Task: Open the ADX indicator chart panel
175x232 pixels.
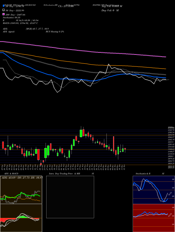Action: click(21, 190)
